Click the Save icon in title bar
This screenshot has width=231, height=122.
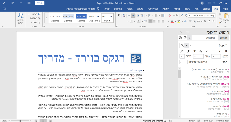click(x=226, y=3)
